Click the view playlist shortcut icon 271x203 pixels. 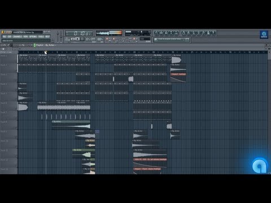click(156, 33)
